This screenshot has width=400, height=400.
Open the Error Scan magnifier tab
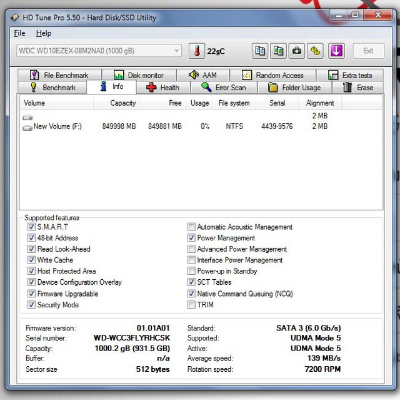coord(224,88)
